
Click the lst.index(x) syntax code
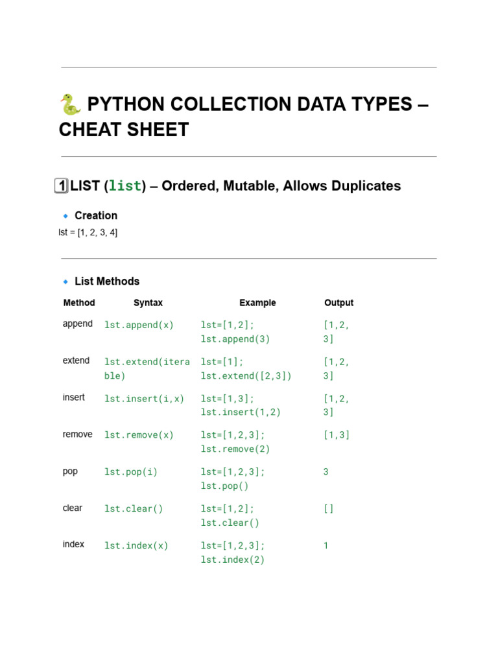(x=136, y=546)
